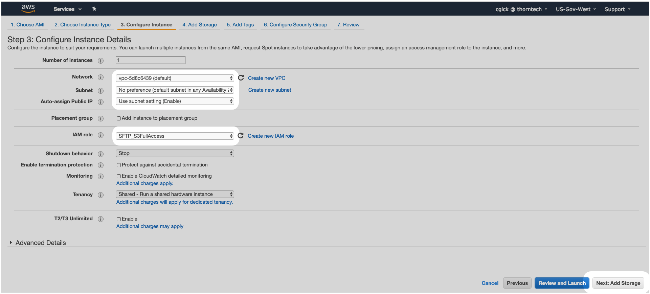650x294 pixels.
Task: Click the Create new VPC link
Action: click(267, 78)
